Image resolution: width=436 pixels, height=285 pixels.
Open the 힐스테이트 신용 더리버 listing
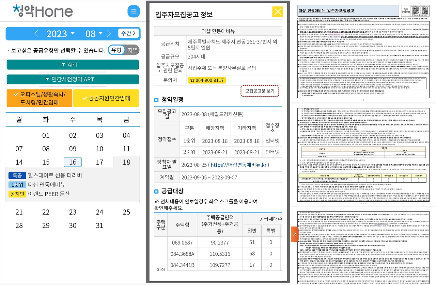(x=55, y=175)
